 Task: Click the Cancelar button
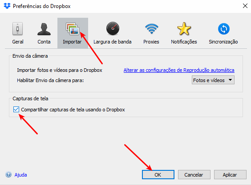pos(194,175)
